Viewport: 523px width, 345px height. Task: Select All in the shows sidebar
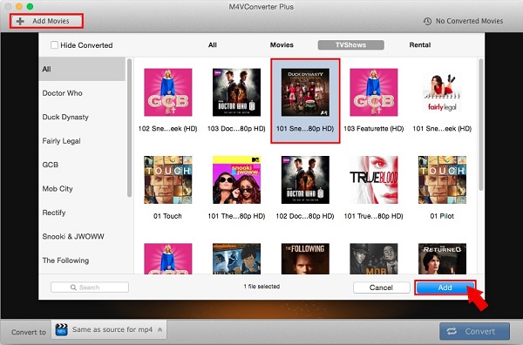(82, 69)
